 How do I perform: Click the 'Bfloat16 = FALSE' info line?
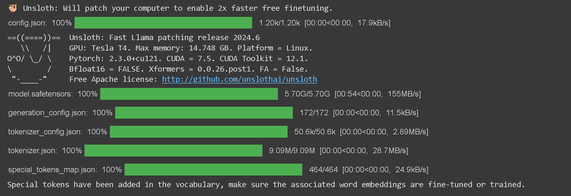pyautogui.click(x=188, y=69)
